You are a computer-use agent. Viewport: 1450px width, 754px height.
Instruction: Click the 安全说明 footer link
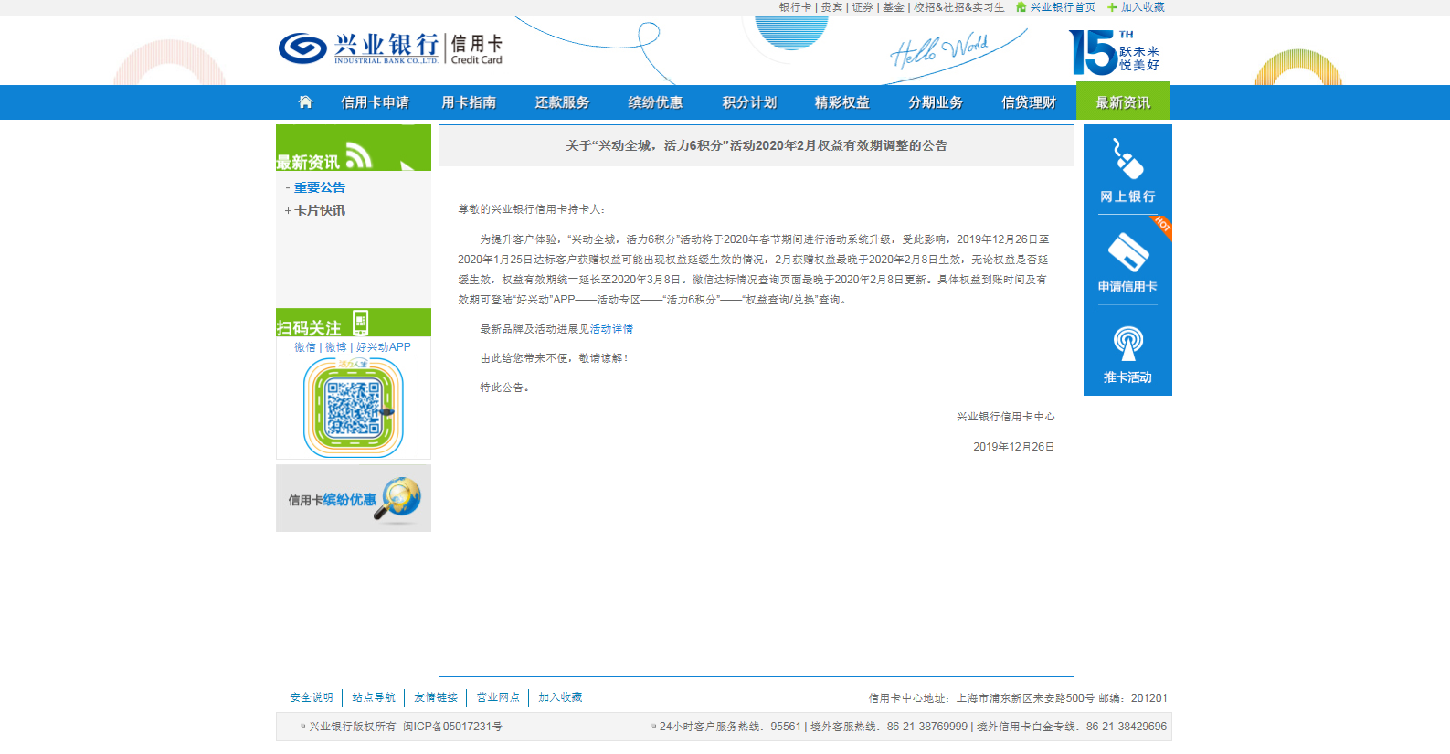[312, 697]
